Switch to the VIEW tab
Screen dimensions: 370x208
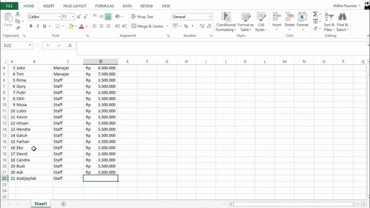[x=166, y=6]
